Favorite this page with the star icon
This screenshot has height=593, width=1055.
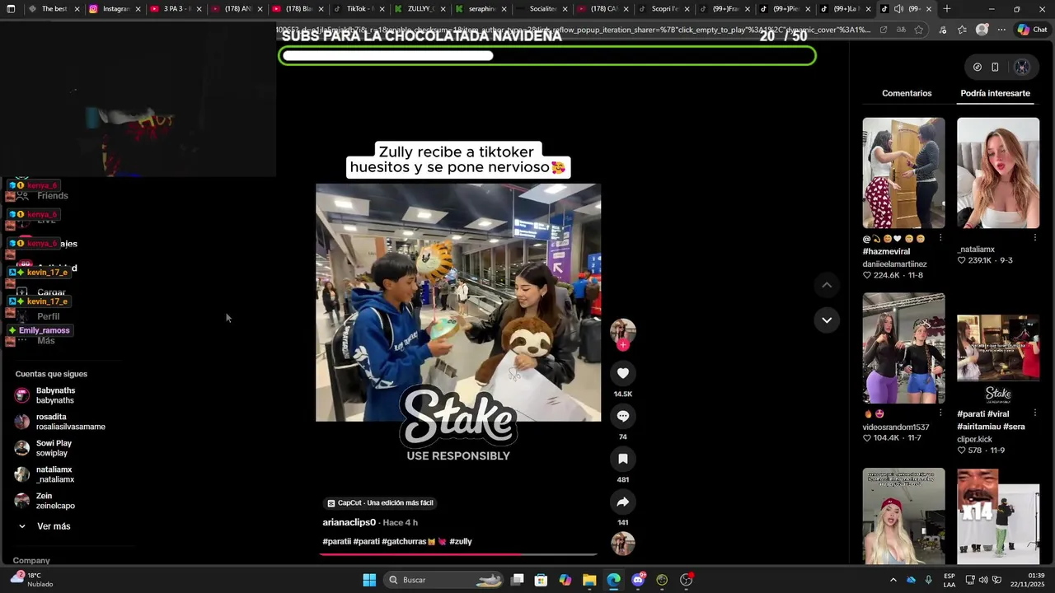(919, 30)
